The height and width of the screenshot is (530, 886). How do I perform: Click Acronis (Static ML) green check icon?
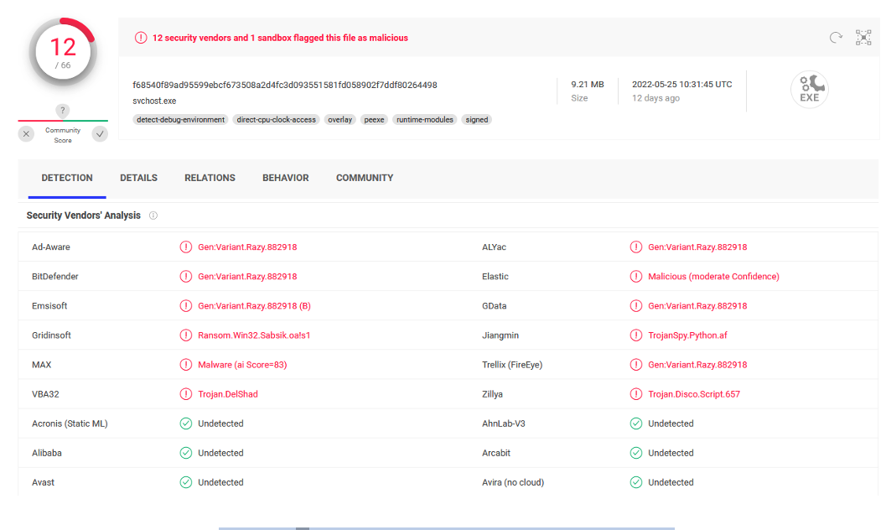coord(186,423)
